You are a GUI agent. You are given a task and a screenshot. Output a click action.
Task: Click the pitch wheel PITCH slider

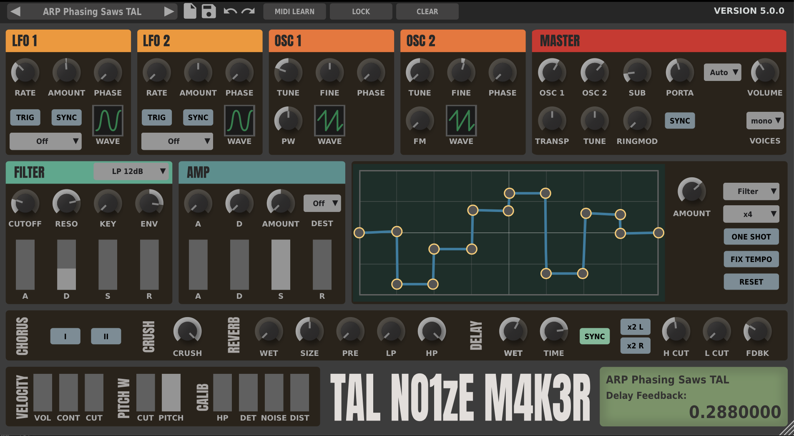[x=171, y=393]
